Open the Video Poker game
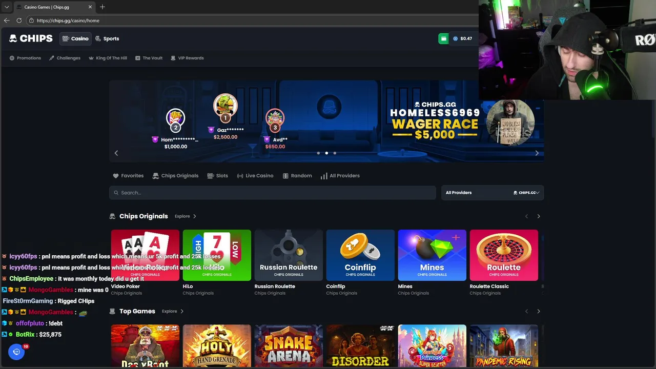Screen dimensions: 656x369 point(145,255)
